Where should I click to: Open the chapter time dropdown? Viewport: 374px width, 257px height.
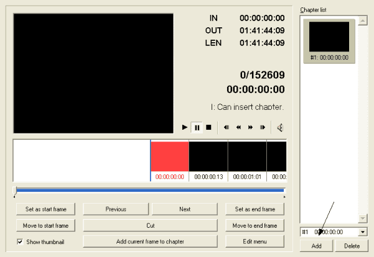(363, 232)
